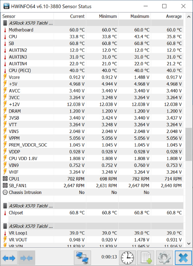Click the CPU1 average value 714 RPM
Viewport: 193px width, 266px height.
click(173, 179)
